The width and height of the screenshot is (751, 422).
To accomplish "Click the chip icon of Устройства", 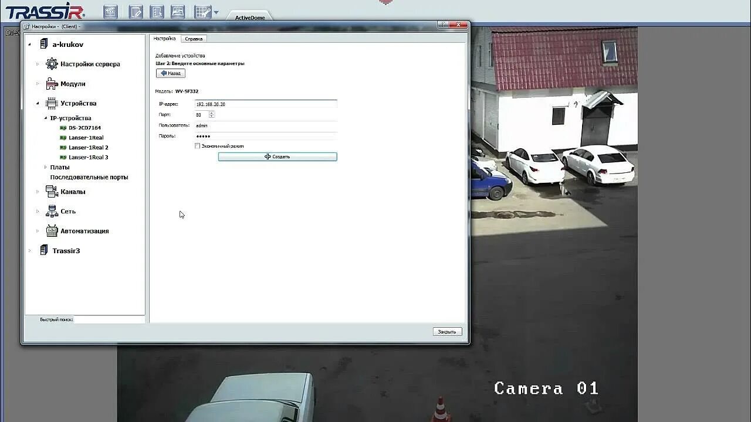I will [52, 103].
